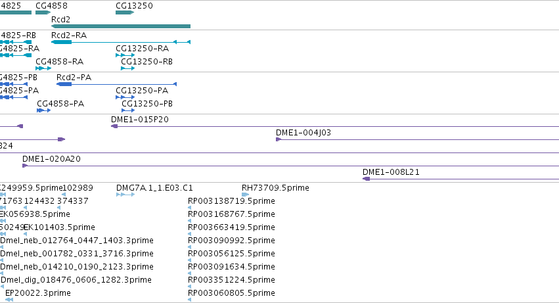Image resolution: width=559 pixels, height=303 pixels.
Task: Open the Dmel_neb_012764_0447_1403.3prime label
Action: tap(77, 241)
